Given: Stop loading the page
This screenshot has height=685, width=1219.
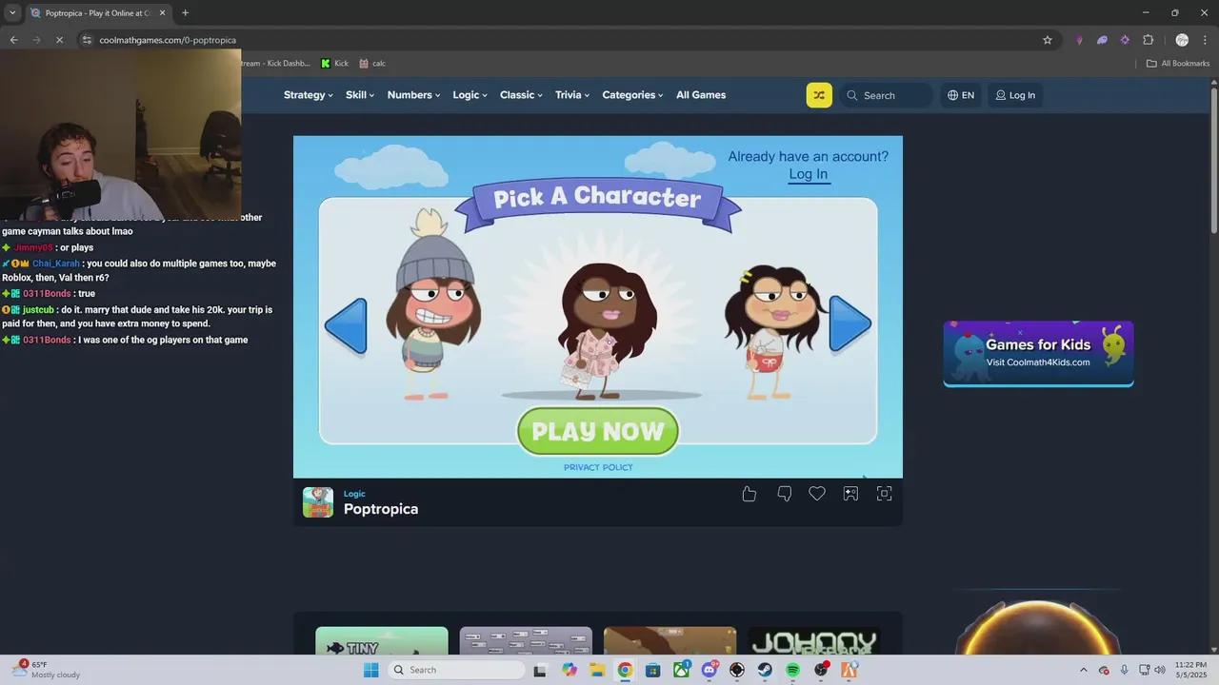Looking at the screenshot, I should (59, 40).
